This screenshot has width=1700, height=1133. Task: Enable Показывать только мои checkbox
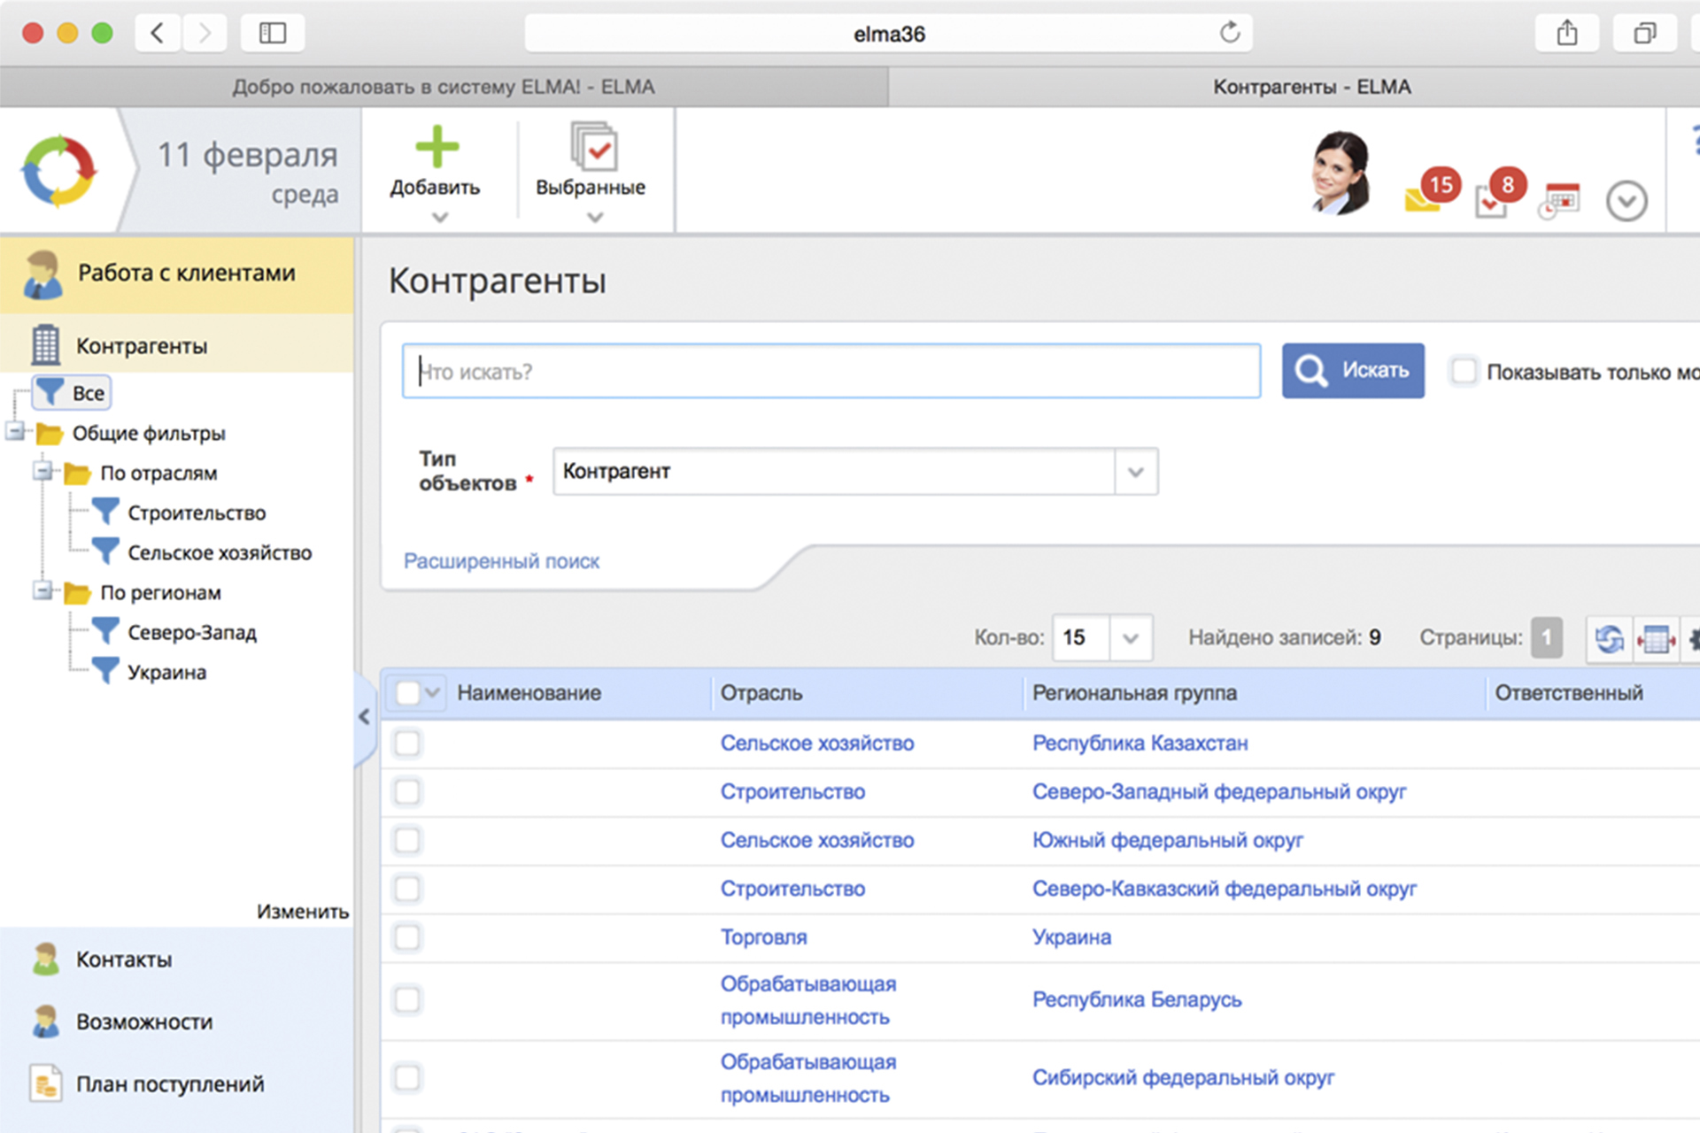point(1464,371)
